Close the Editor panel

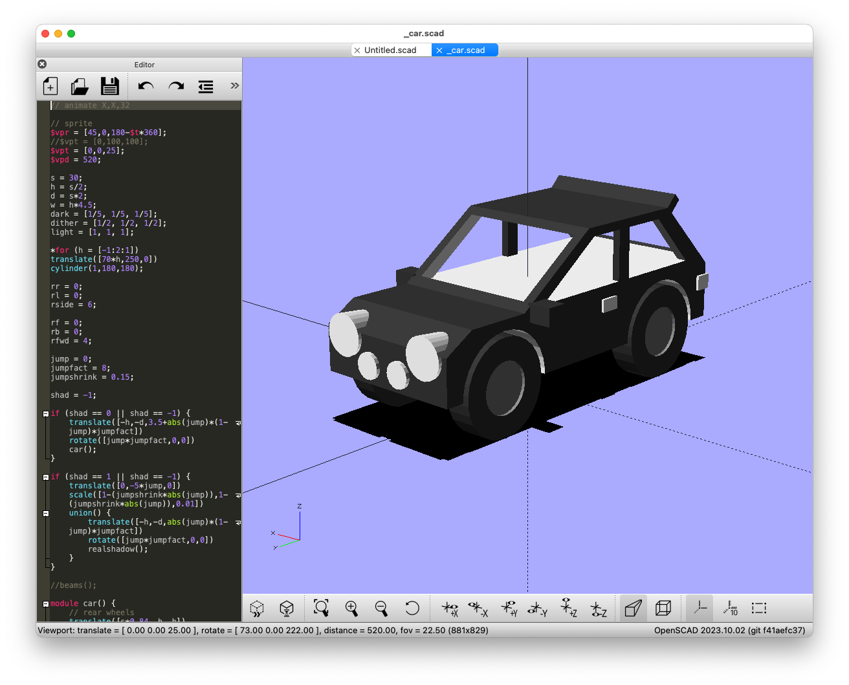[42, 64]
